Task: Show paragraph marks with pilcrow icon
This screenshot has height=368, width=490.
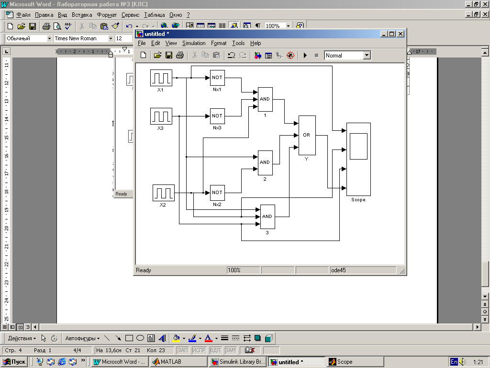Action: (258, 26)
